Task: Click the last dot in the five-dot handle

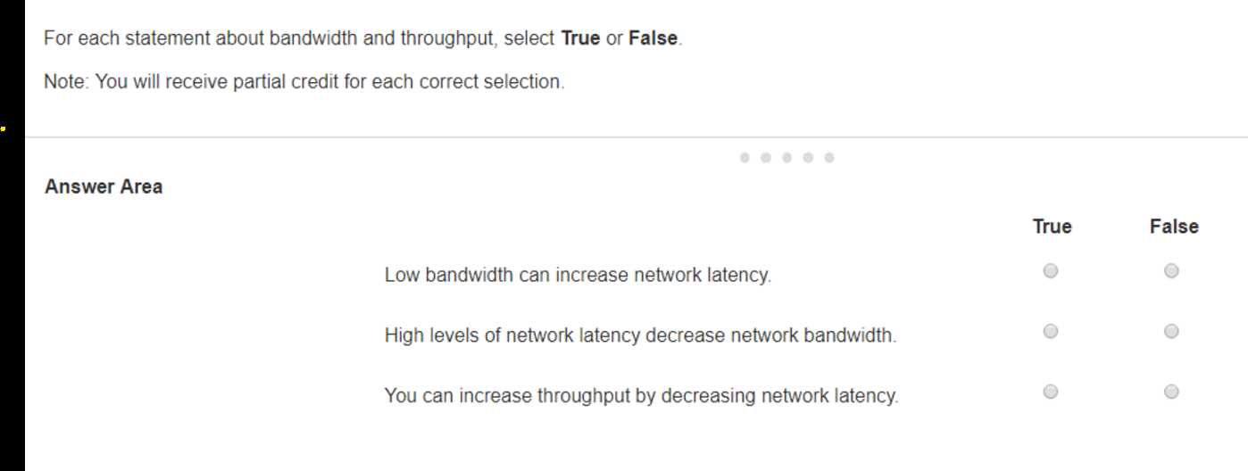Action: point(829,158)
